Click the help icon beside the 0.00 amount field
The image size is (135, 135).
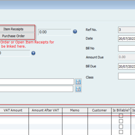[75, 32]
